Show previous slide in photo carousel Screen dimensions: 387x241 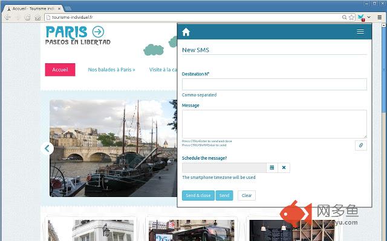point(47,148)
